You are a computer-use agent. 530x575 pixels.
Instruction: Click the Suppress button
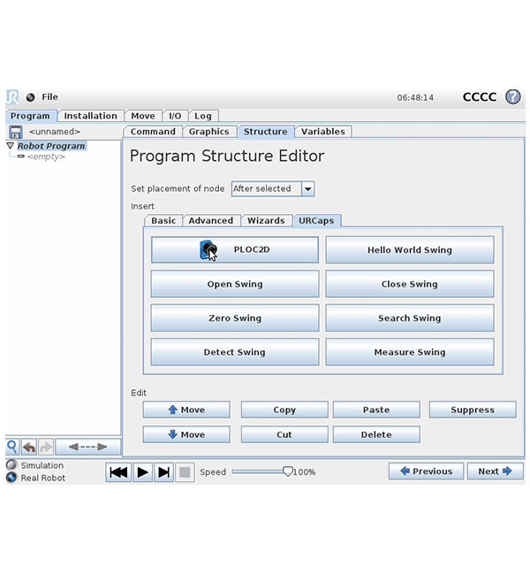pyautogui.click(x=473, y=410)
